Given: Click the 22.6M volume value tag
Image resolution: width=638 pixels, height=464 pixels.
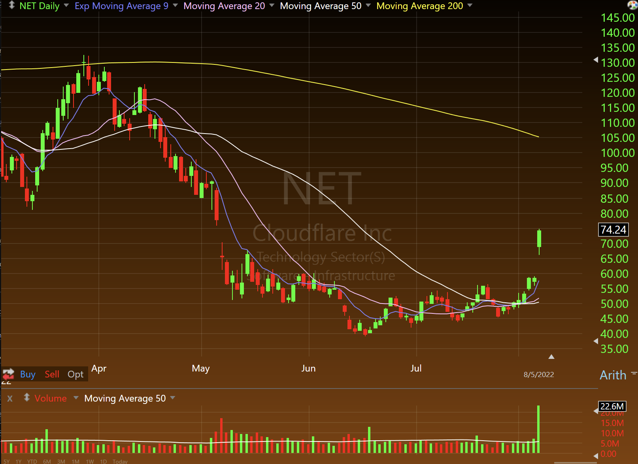Looking at the screenshot, I should [x=612, y=406].
